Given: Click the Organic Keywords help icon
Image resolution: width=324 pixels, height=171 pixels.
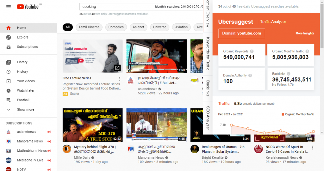Looking at the screenshot, I should point(252,52).
